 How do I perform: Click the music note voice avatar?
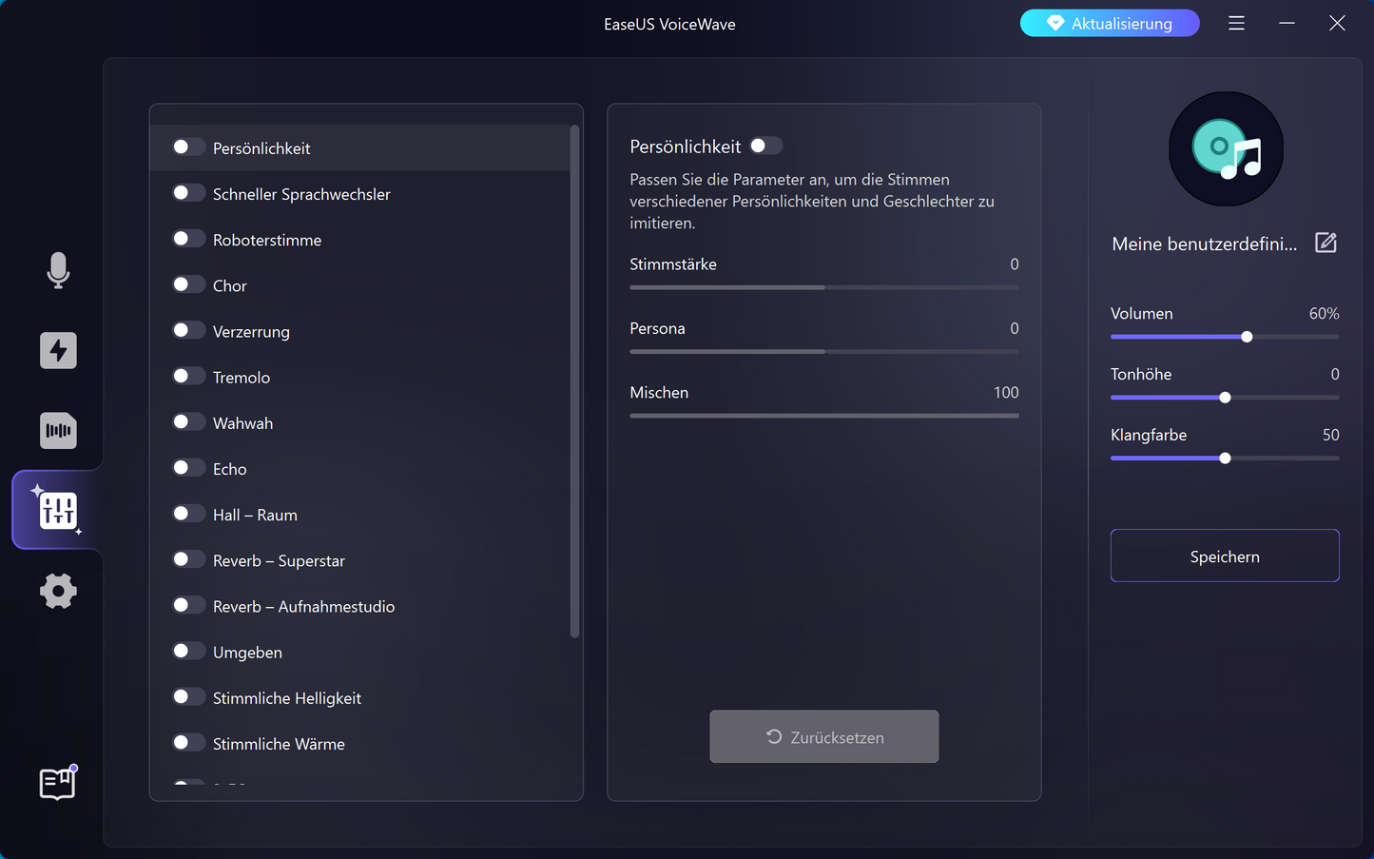(x=1226, y=149)
